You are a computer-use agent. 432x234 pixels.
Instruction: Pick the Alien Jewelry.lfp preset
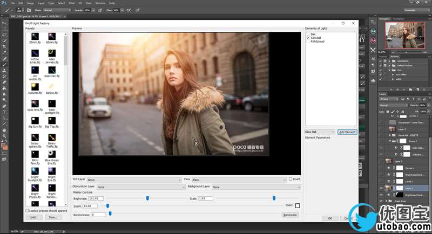pyautogui.click(x=52, y=53)
